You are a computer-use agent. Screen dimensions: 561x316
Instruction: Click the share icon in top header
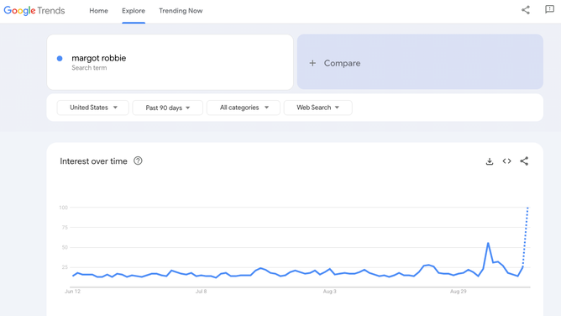(525, 10)
